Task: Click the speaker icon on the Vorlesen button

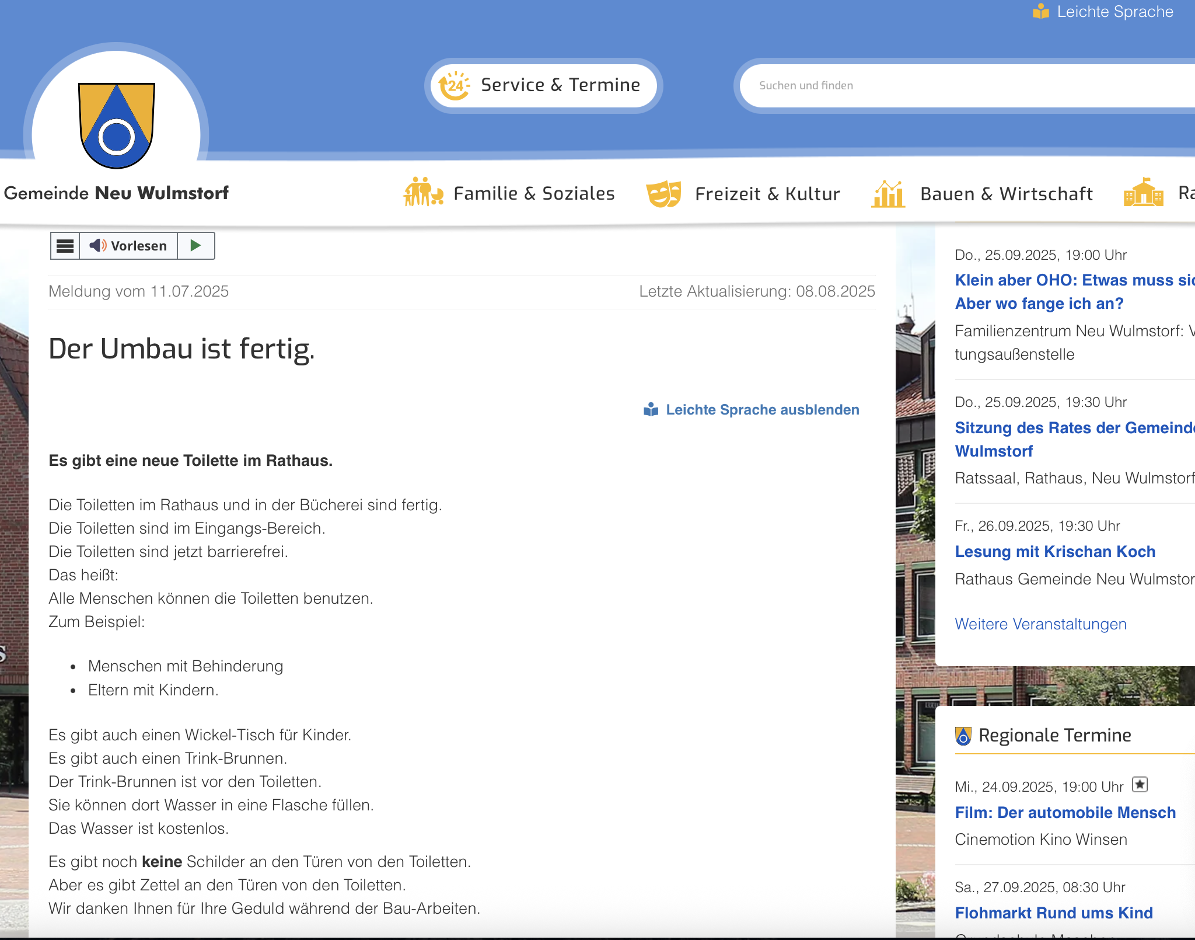Action: tap(97, 246)
